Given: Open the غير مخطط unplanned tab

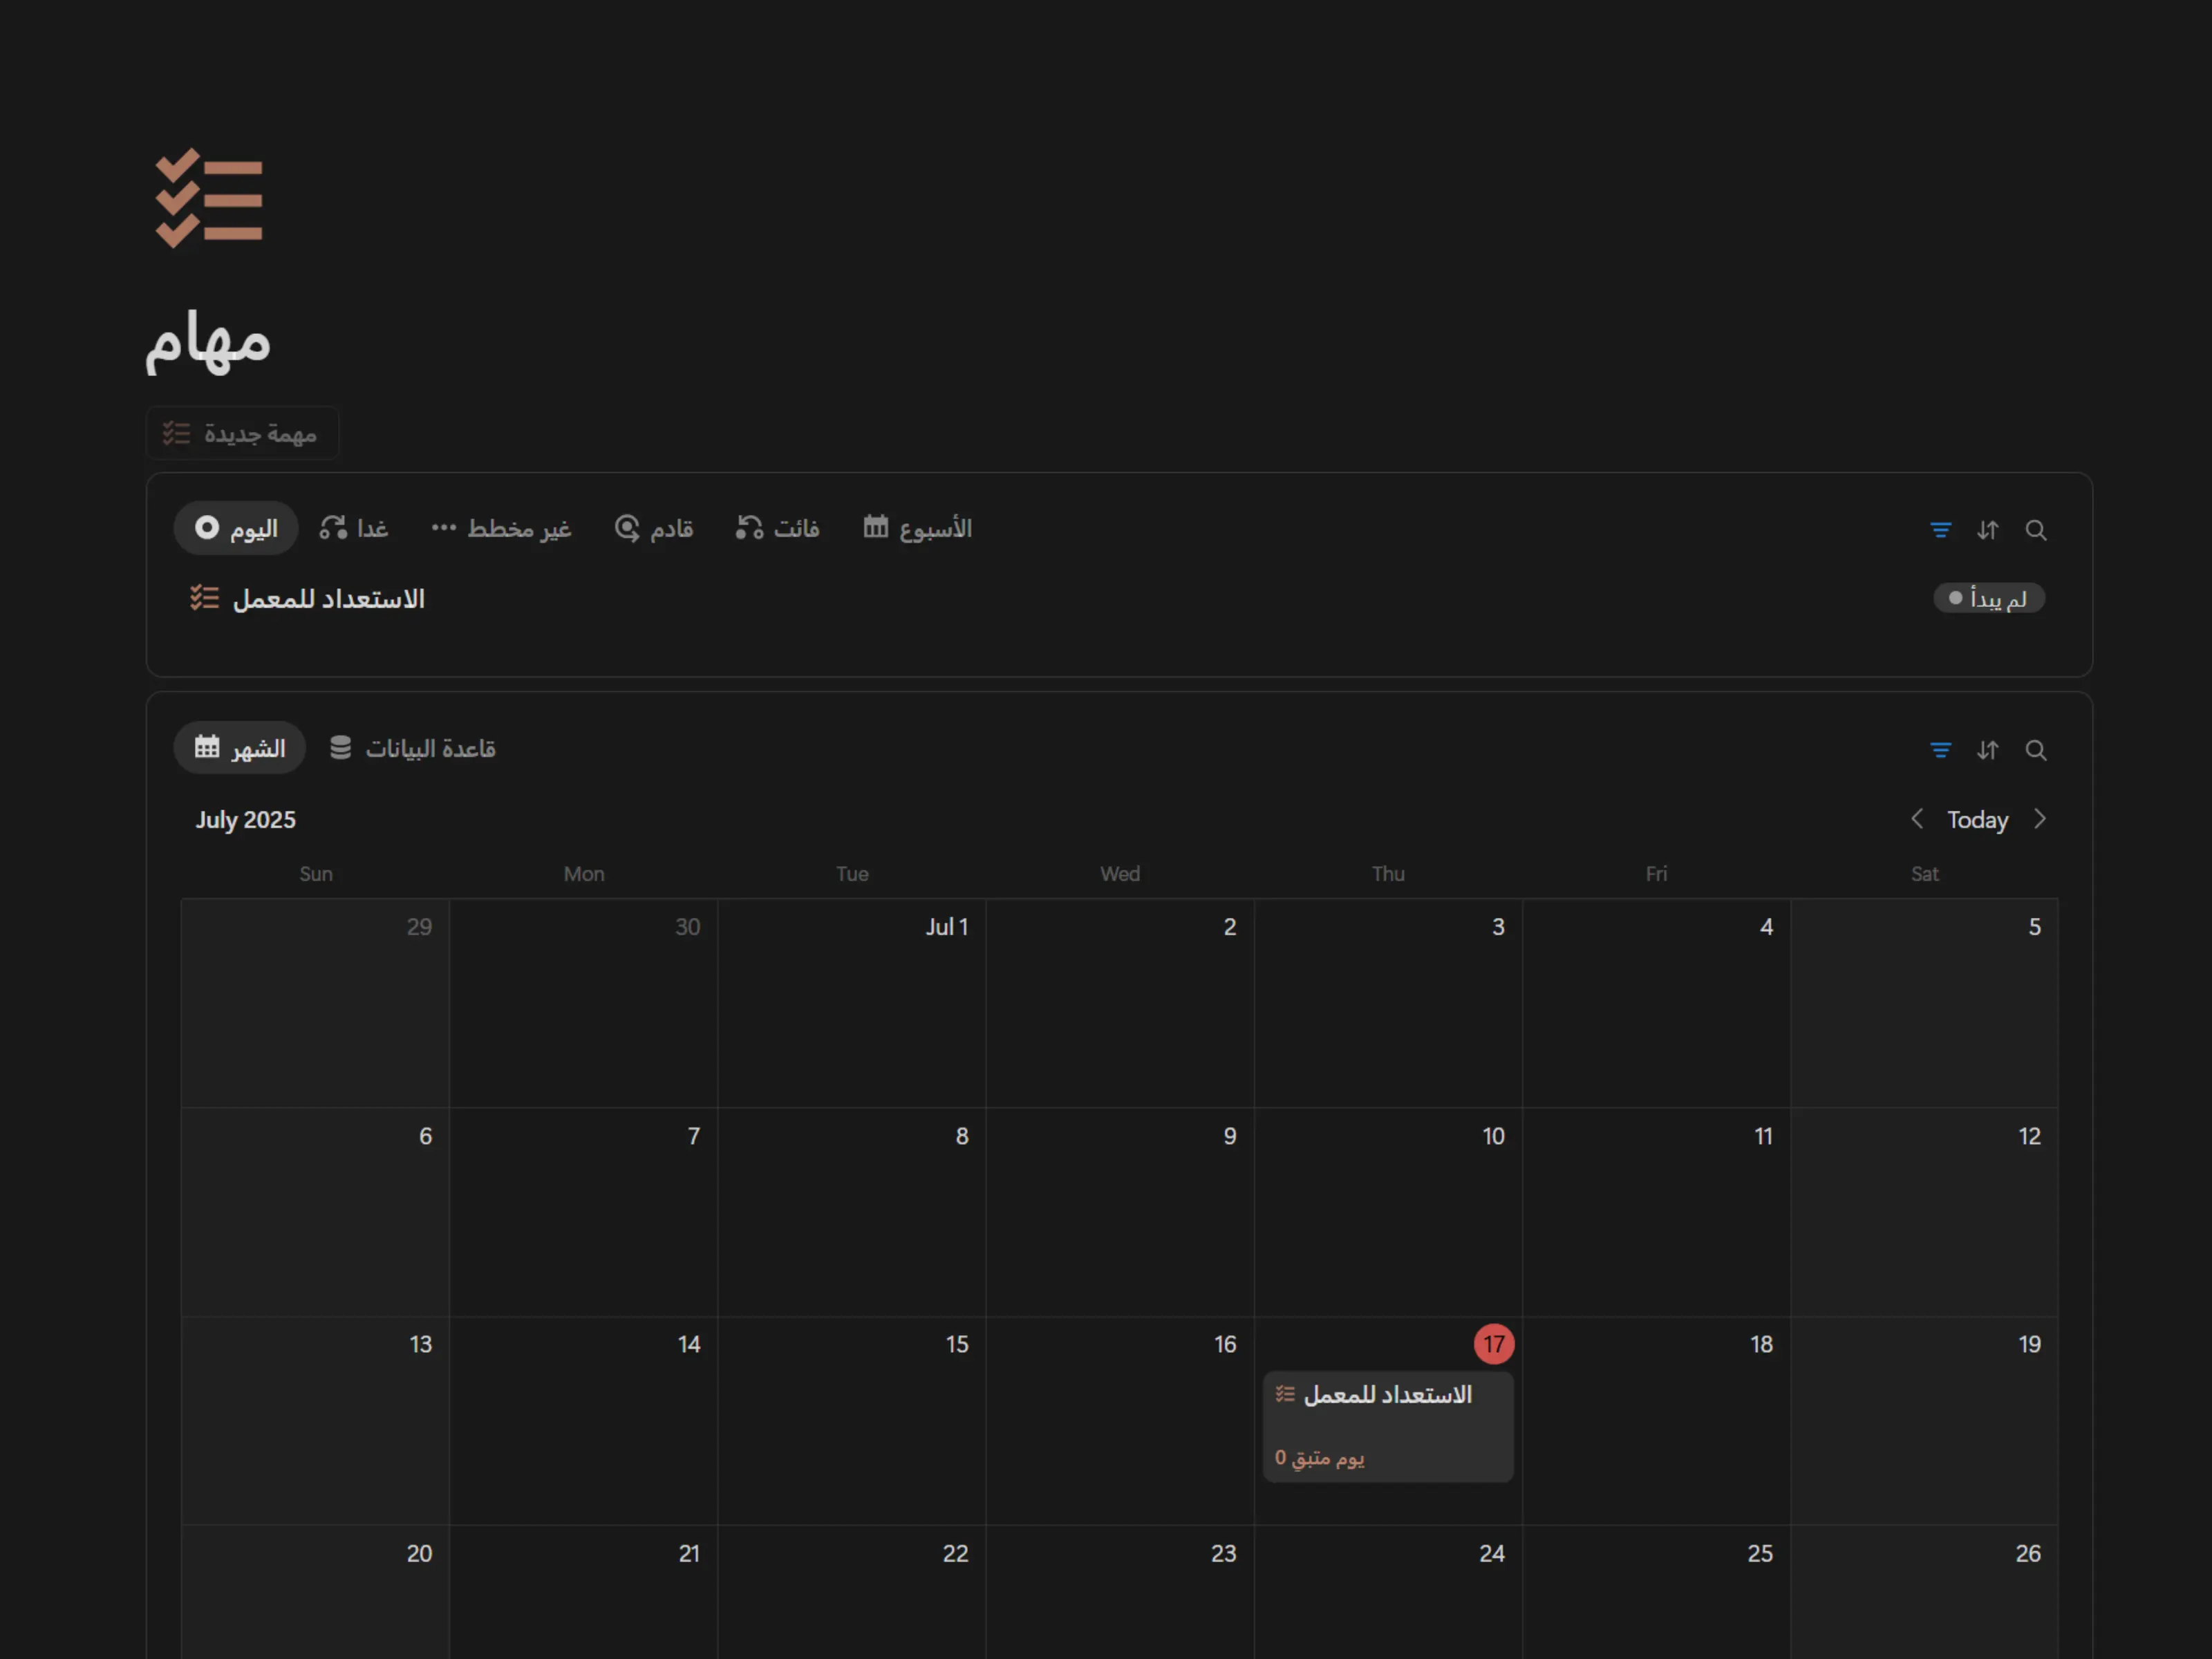Looking at the screenshot, I should [x=501, y=528].
